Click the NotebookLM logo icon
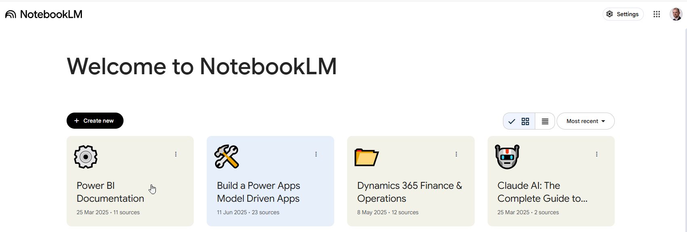687x232 pixels. pos(10,14)
